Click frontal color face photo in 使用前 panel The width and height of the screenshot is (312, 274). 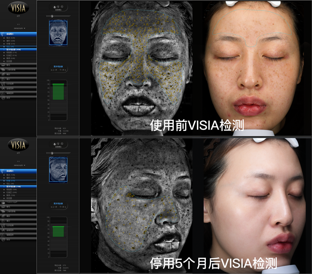pyautogui.click(x=253, y=69)
